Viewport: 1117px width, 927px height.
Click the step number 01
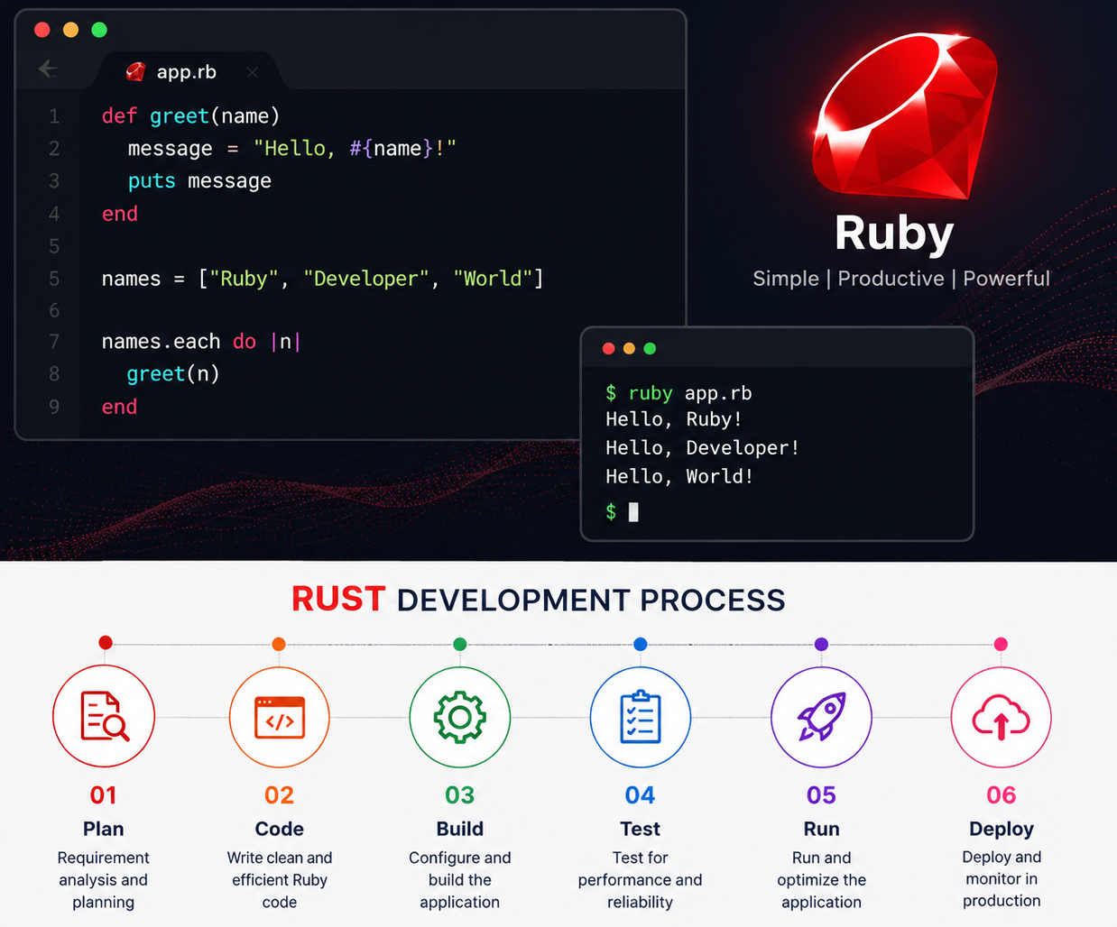(x=104, y=795)
